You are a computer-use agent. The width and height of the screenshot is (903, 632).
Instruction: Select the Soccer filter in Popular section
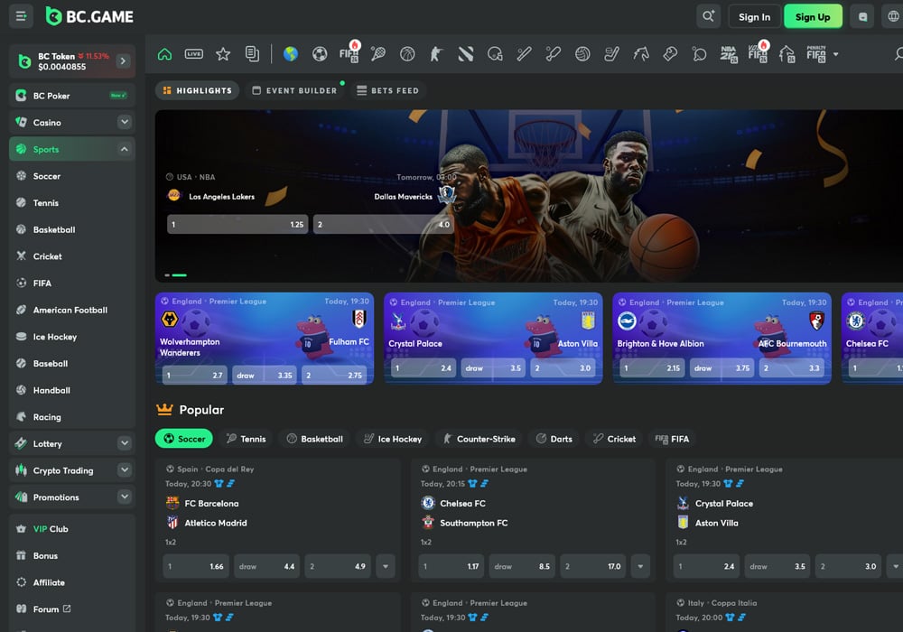coord(184,439)
